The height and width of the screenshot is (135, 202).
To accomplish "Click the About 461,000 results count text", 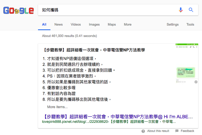I will point(69,36).
